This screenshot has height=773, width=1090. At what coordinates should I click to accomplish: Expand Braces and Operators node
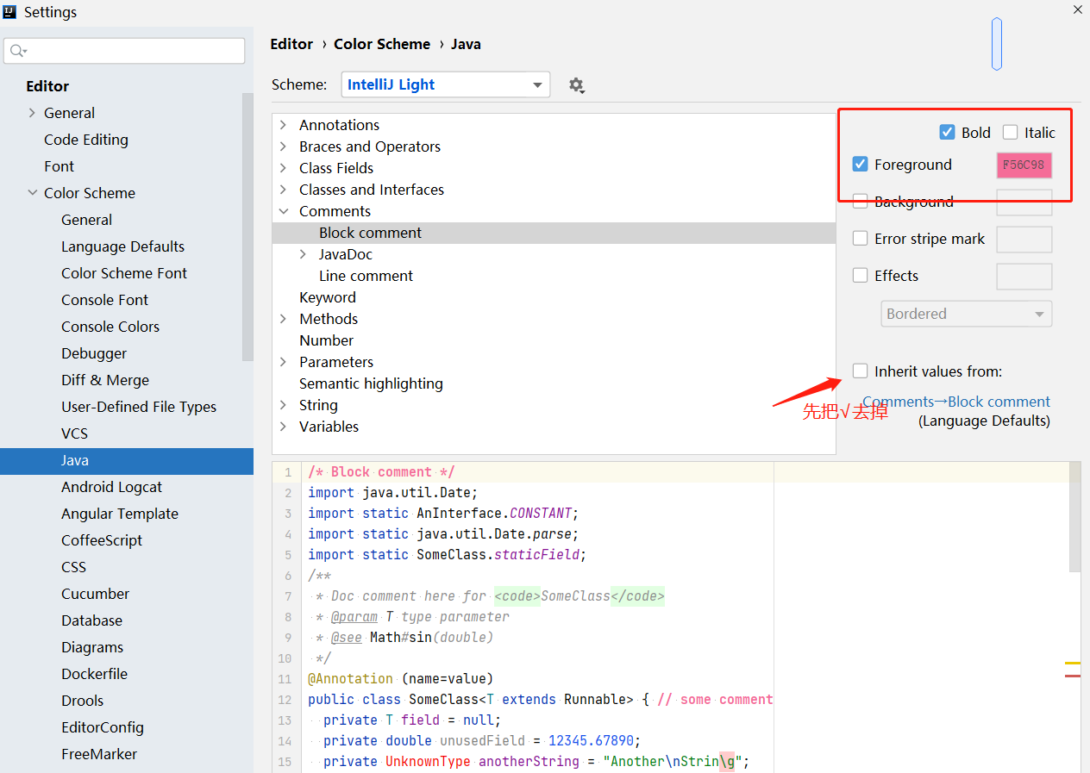(x=283, y=146)
